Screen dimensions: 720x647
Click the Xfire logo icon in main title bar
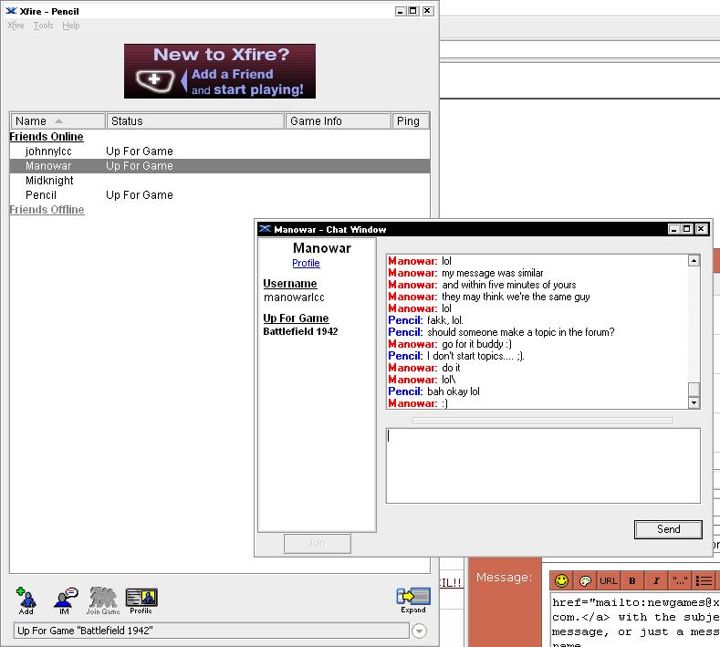point(11,11)
